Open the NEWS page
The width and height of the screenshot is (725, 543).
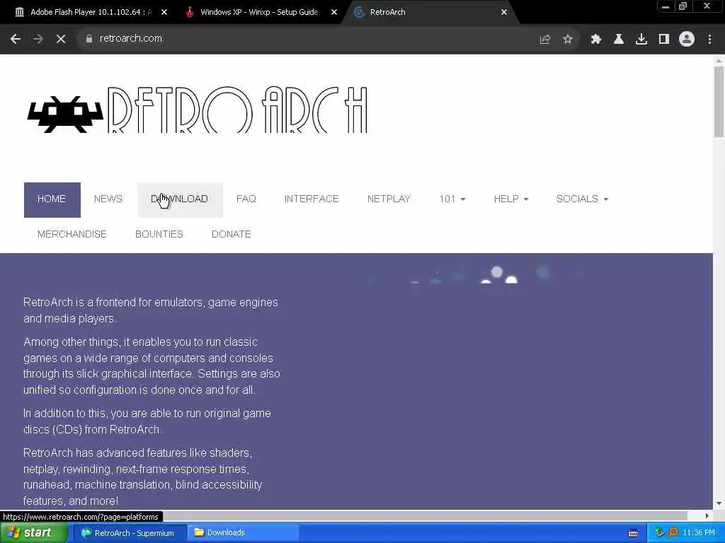point(108,199)
